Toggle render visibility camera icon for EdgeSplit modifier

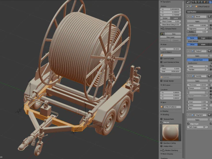209,115
